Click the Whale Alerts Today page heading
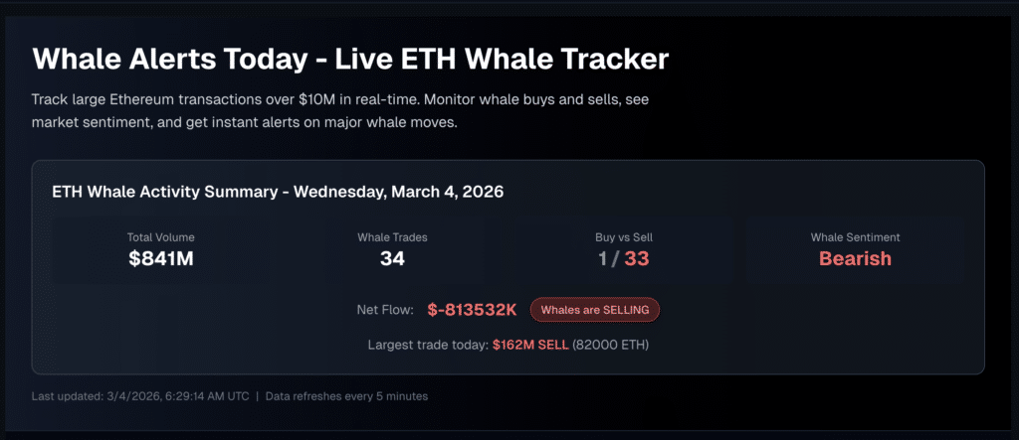The height and width of the screenshot is (440, 1019). 350,58
